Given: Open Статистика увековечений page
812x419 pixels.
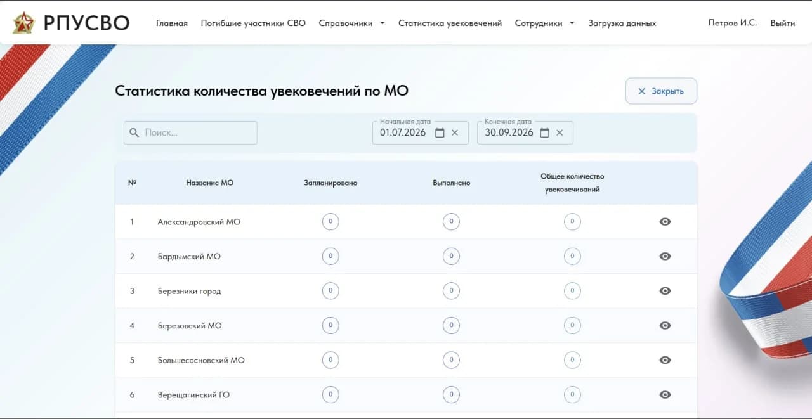Looking at the screenshot, I should click(x=450, y=23).
